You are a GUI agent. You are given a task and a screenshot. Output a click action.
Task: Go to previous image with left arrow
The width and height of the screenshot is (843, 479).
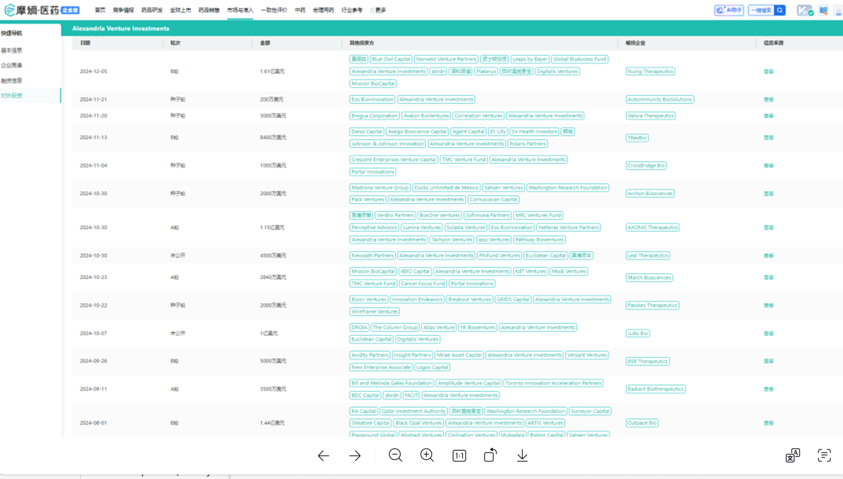click(323, 456)
